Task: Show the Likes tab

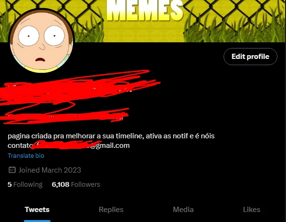Action: 252,210
